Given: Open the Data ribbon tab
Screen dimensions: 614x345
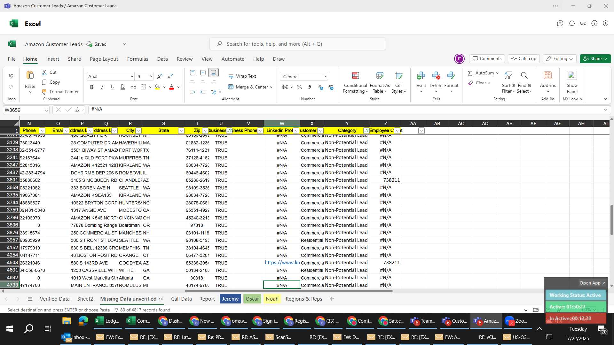Looking at the screenshot, I should 162,59.
